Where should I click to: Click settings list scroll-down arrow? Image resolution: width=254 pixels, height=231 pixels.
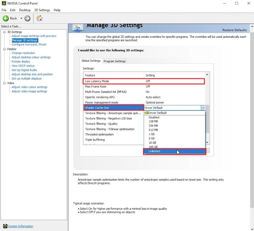207,142
